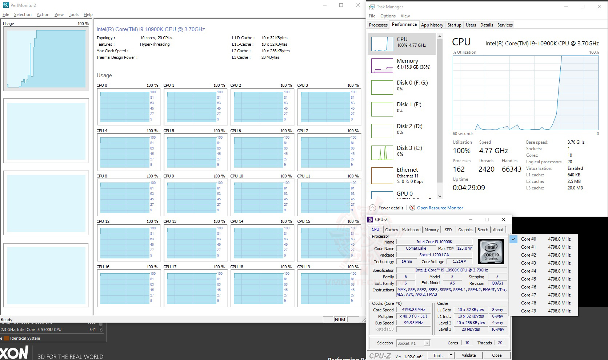Image resolution: width=608 pixels, height=360 pixels.
Task: Switch to the App history tab
Action: click(432, 25)
